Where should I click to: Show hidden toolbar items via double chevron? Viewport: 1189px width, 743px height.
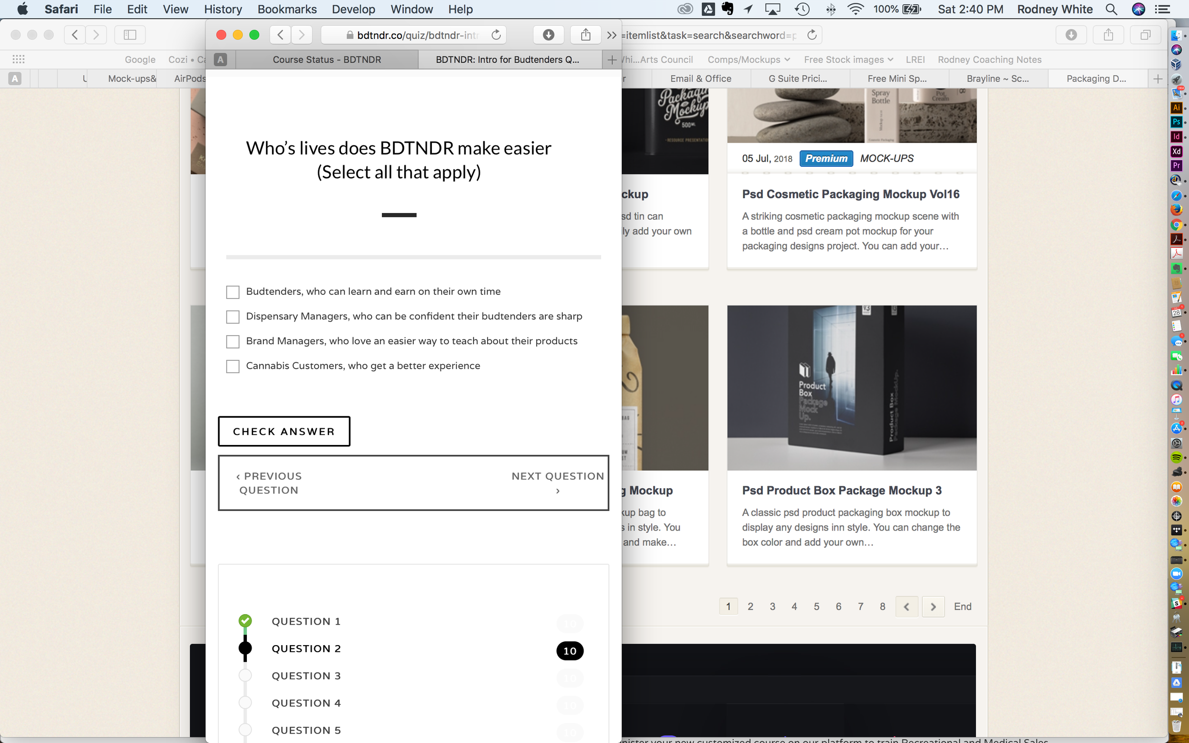612,35
